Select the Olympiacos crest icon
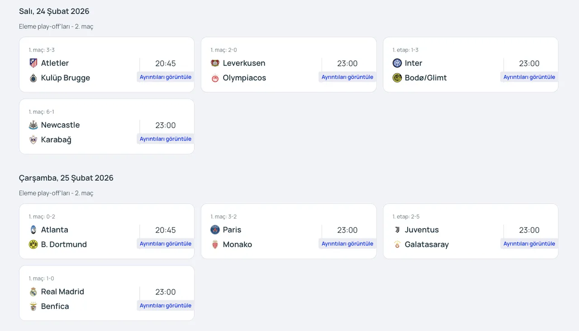The image size is (579, 331). 215,78
